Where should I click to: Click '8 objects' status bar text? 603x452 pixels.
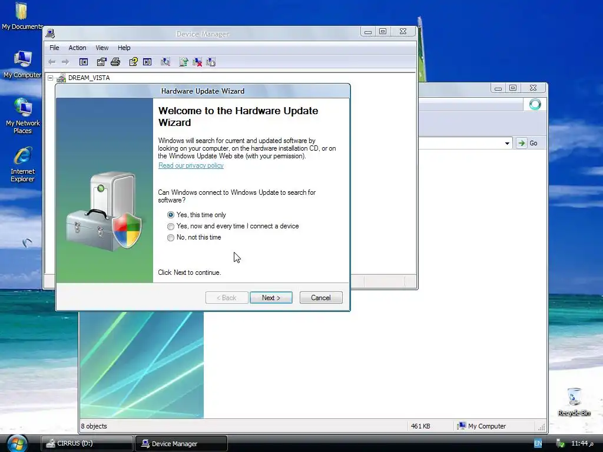94,426
